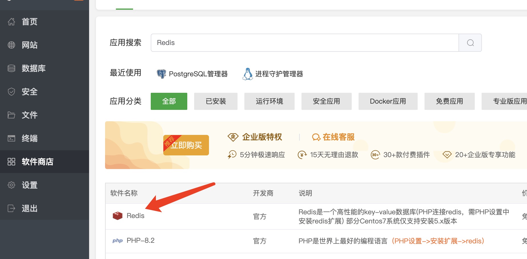This screenshot has height=259, width=527.
Task: Switch to the 已安装 category
Action: pos(216,101)
